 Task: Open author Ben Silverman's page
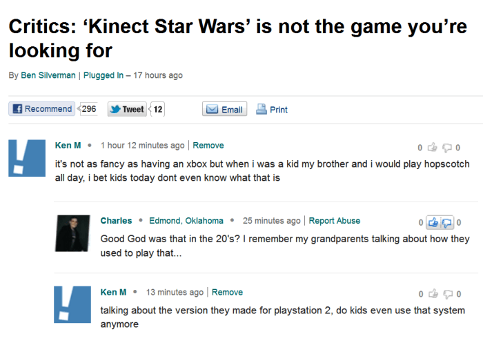click(x=48, y=75)
